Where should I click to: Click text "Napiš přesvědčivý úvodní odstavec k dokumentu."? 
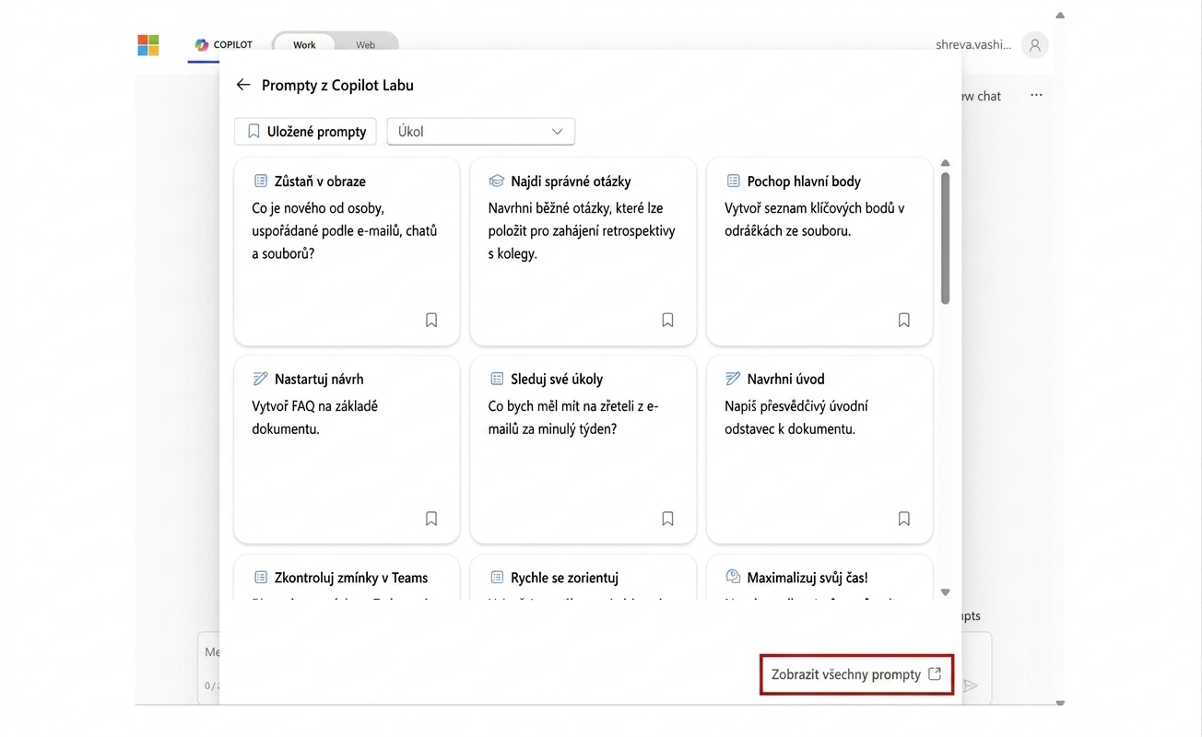coord(796,417)
